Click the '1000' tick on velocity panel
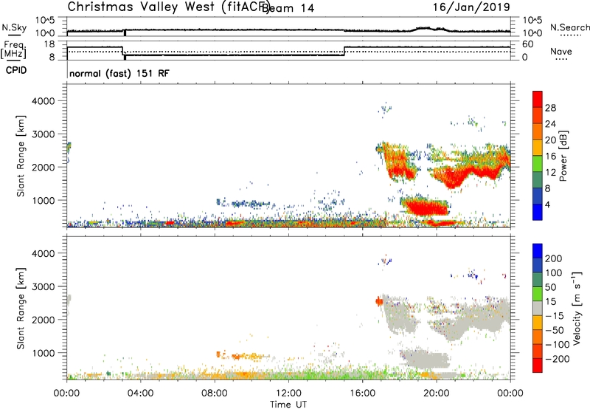Viewport: 590px width, 409px height. pos(43,353)
